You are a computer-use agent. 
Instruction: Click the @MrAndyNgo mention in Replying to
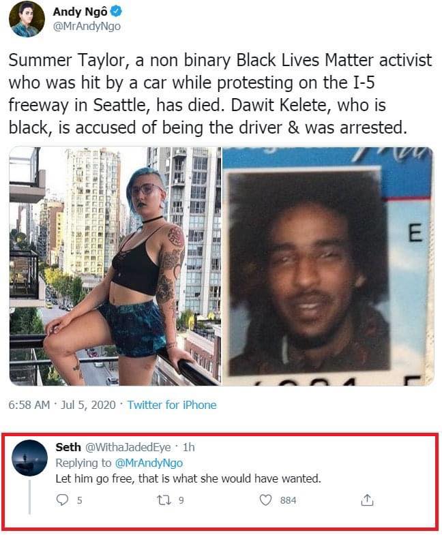pyautogui.click(x=149, y=463)
